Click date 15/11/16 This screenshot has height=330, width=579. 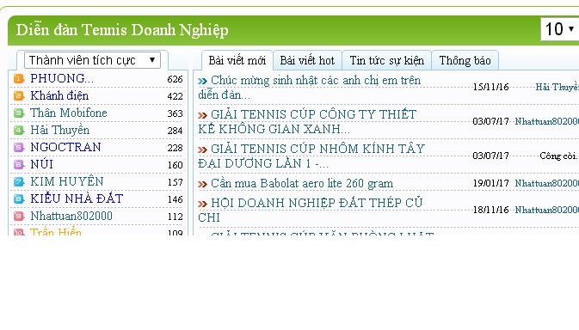490,87
